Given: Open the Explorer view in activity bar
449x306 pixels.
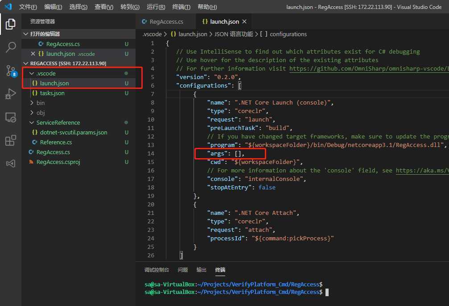Looking at the screenshot, I should pyautogui.click(x=11, y=24).
